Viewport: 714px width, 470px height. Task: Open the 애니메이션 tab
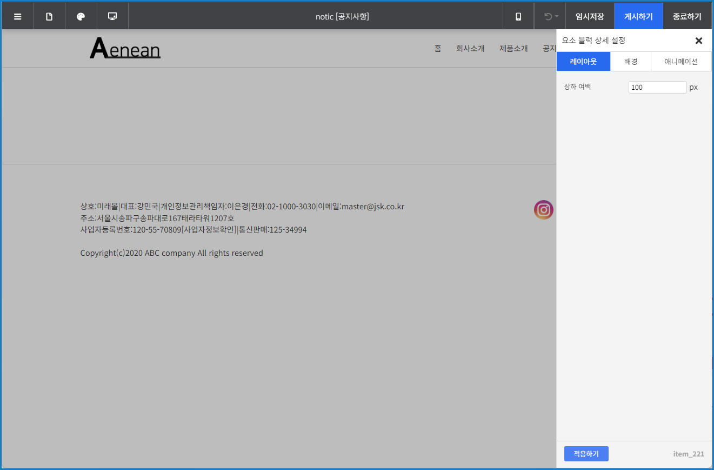click(x=680, y=62)
